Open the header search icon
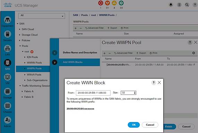Viewport: 198px width, 133px height. [187, 5]
